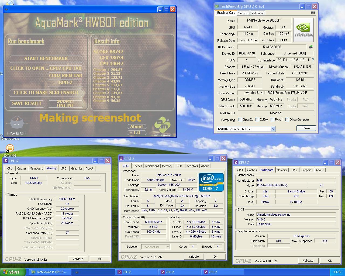Open Caches tab in the CPU-Z CPU window
The width and height of the screenshot is (345, 276).
pyautogui.click(x=137, y=166)
